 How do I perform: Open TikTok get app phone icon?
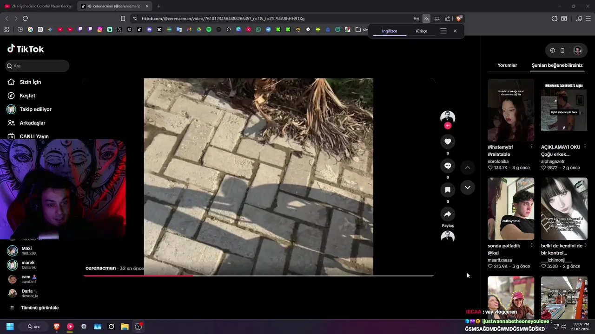pos(562,51)
